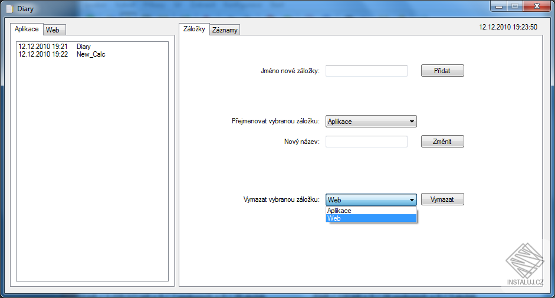Collapse the Vymazat vybranou záložku dropdown arrow
The image size is (555, 298).
point(412,200)
